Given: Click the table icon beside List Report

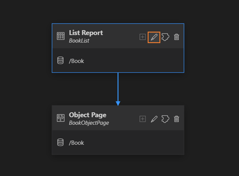Looking at the screenshot, I should pos(61,36).
